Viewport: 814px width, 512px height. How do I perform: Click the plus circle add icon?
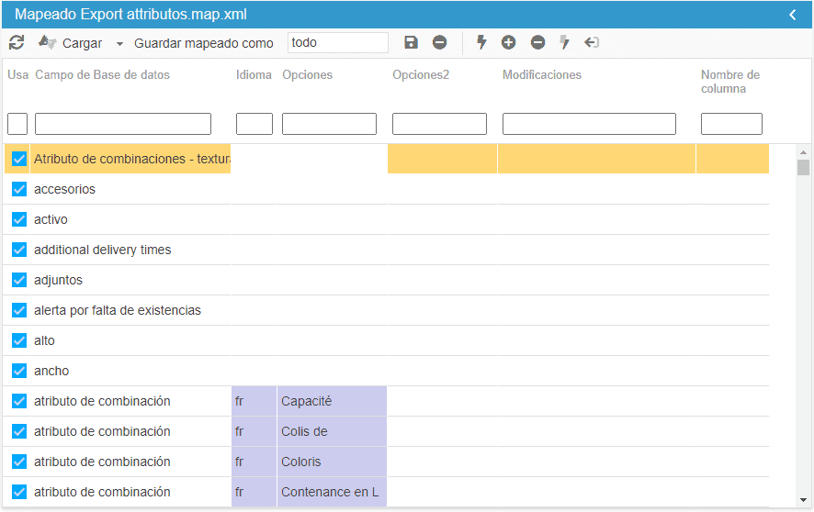(x=509, y=43)
